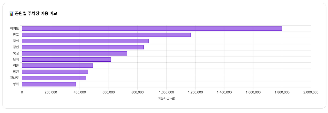Click the 난지 axis label
The image size is (328, 113).
click(16, 59)
